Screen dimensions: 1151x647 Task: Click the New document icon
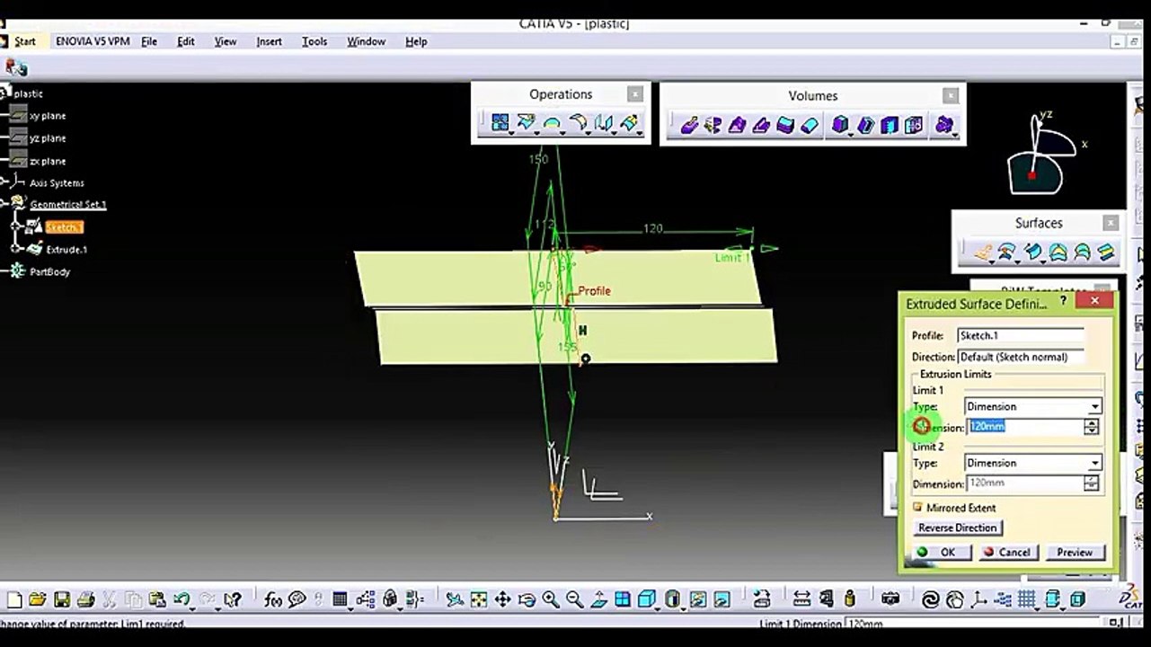coord(14,599)
